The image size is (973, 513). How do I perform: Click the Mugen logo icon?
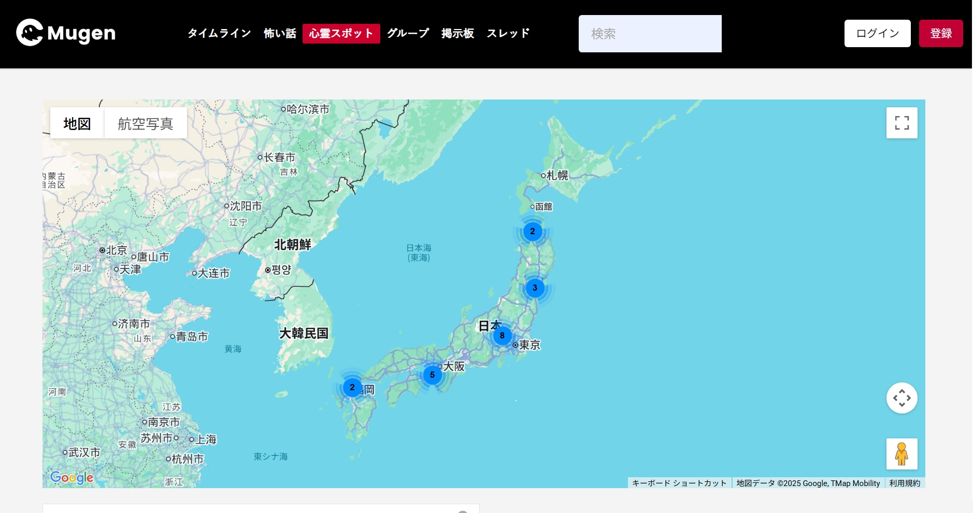pos(30,33)
